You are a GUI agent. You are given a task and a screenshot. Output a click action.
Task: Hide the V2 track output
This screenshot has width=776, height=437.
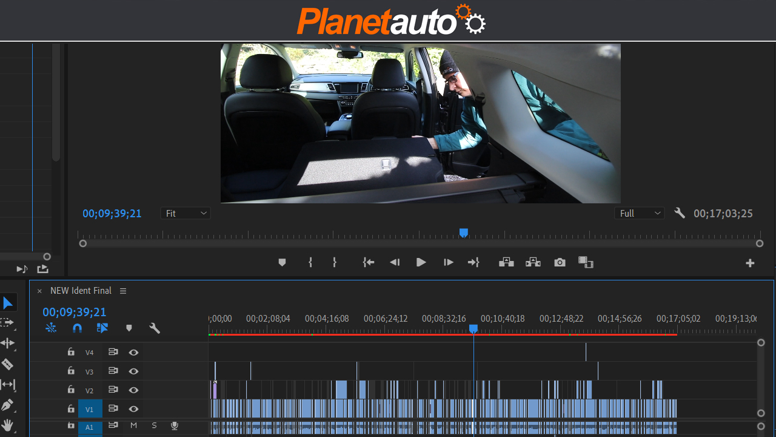click(133, 390)
